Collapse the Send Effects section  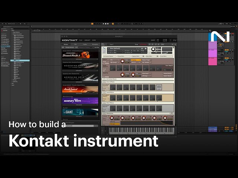coord(104,92)
